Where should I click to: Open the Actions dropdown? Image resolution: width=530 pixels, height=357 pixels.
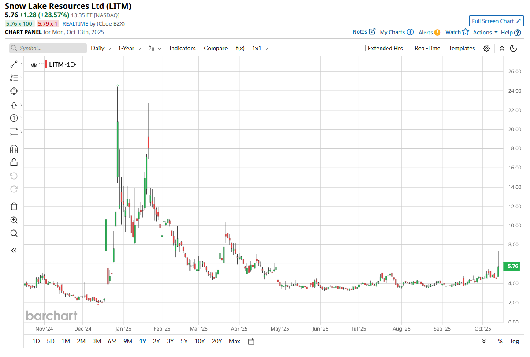point(485,32)
